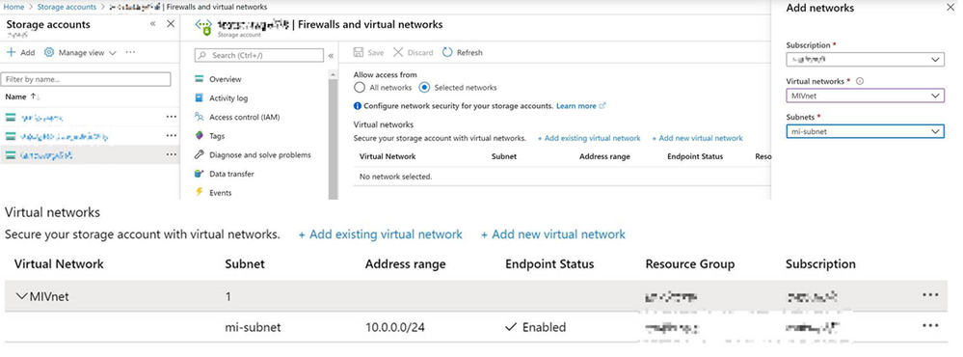Screen dimensions: 963x357
Task: Collapse the Storage accounts panel double chevron
Action: pos(153,24)
